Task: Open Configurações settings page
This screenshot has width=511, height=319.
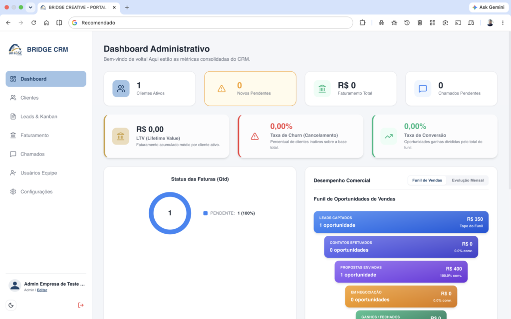Action: [46, 192]
